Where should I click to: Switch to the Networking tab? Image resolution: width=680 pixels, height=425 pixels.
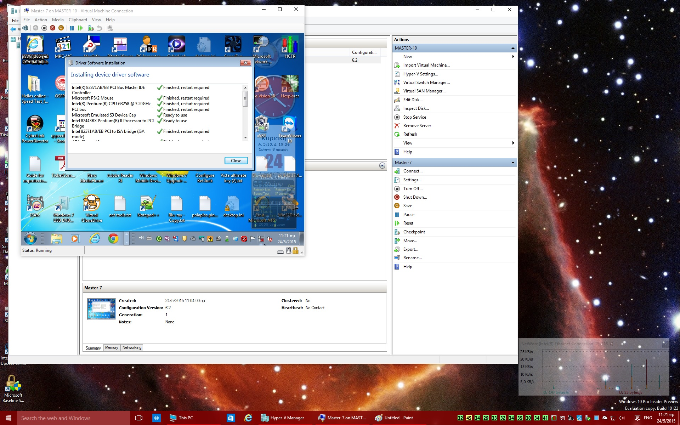point(132,348)
